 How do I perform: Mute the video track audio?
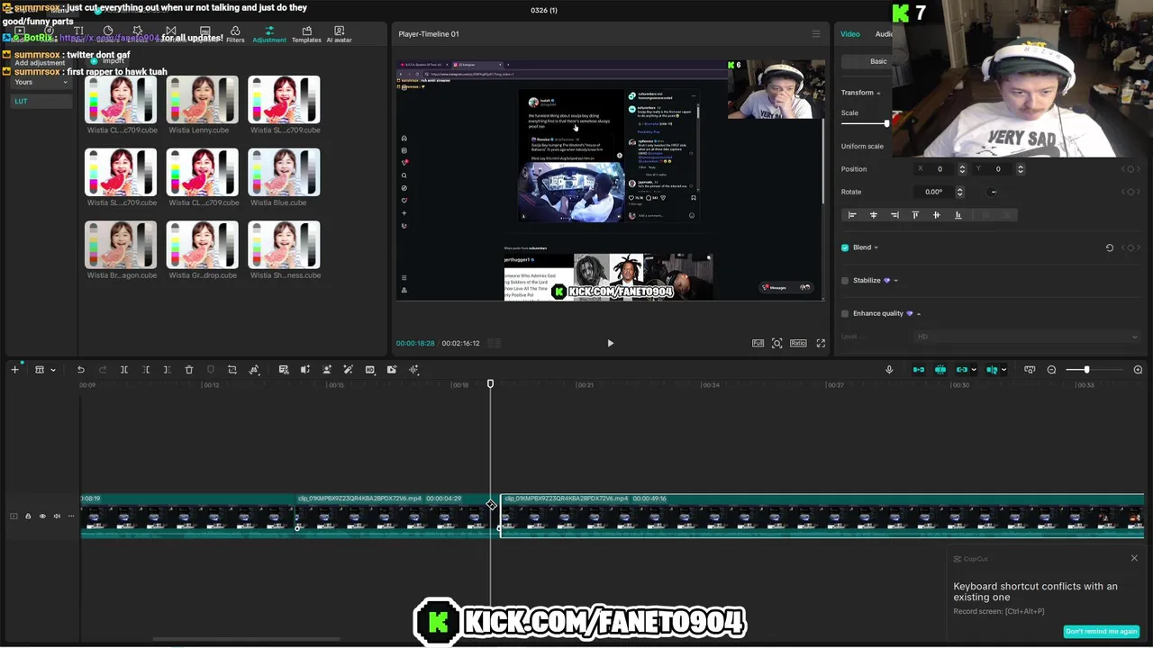[x=57, y=517]
